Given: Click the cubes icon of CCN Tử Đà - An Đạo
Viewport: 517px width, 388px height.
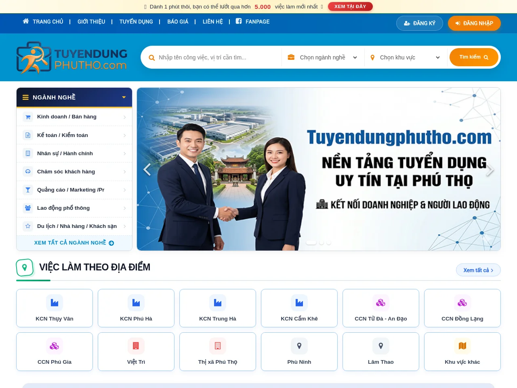Looking at the screenshot, I should pyautogui.click(x=381, y=303).
